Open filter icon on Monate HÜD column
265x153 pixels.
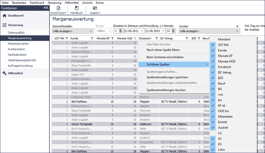(x=135, y=39)
